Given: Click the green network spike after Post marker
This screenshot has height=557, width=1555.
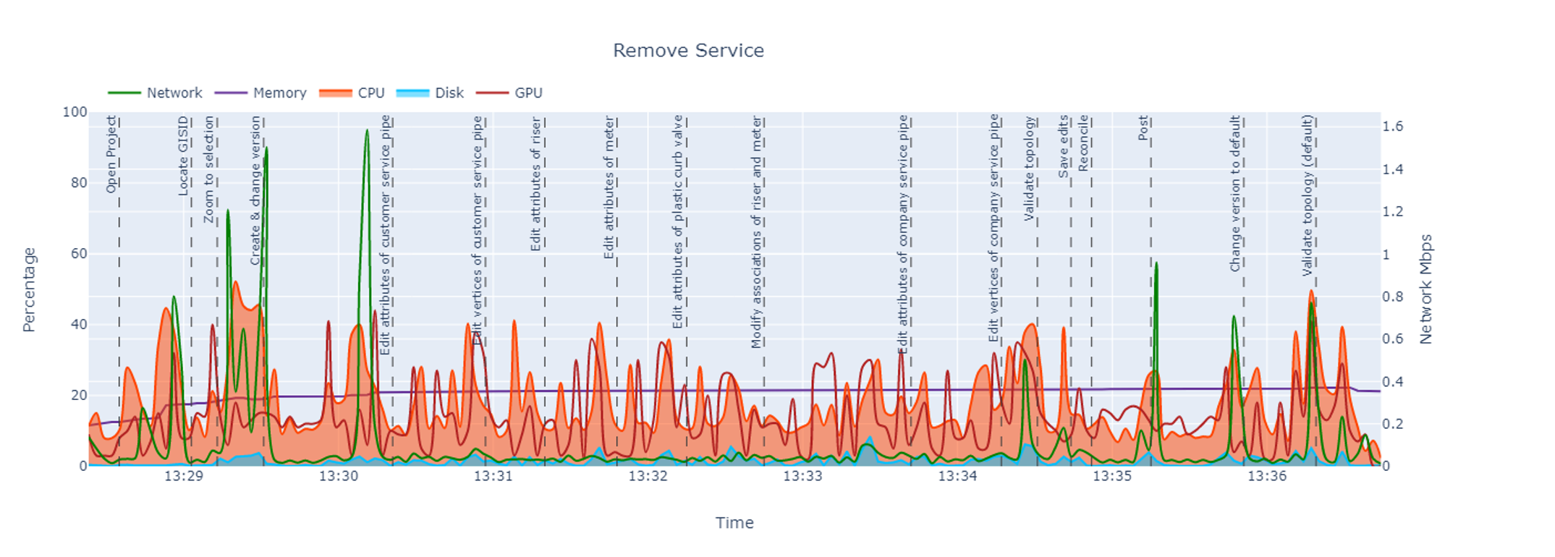Looking at the screenshot, I should [1156, 265].
